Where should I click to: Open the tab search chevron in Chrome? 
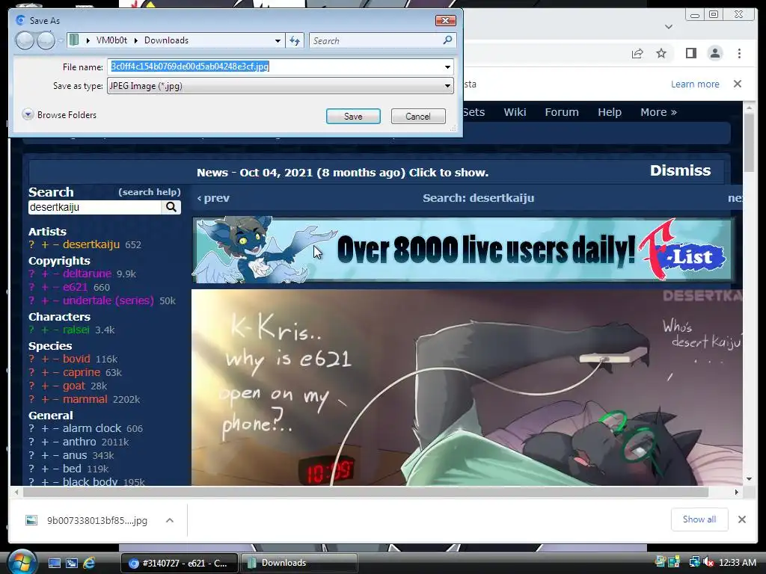click(x=669, y=26)
